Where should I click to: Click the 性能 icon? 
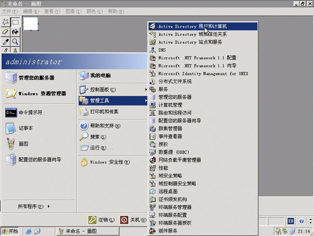152,168
